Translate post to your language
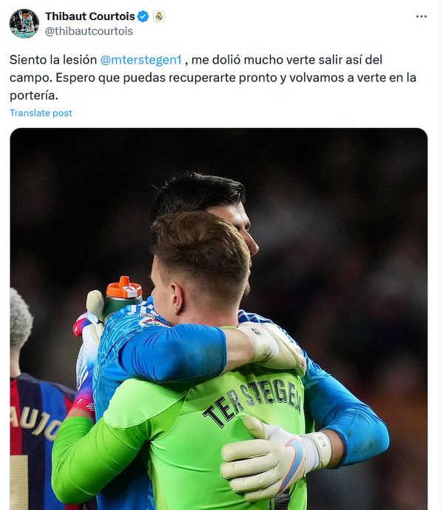The width and height of the screenshot is (443, 510). tap(41, 113)
